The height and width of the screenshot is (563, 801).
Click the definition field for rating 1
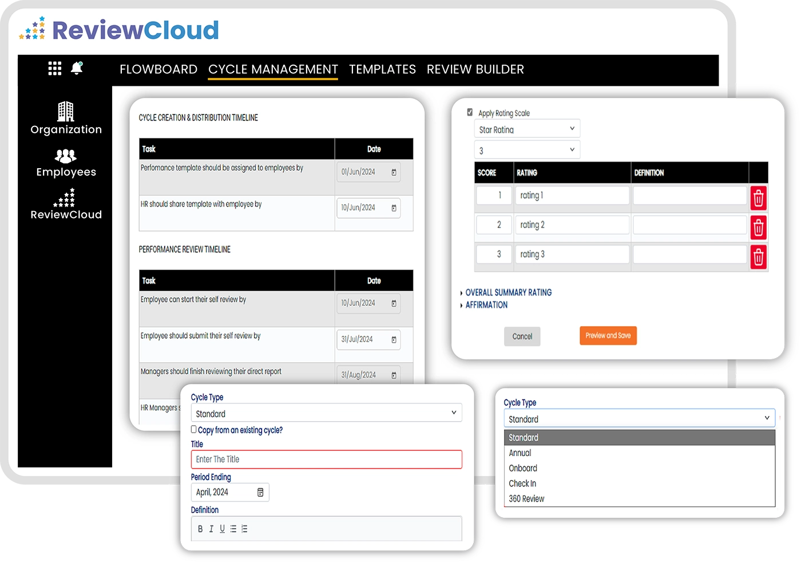[690, 196]
